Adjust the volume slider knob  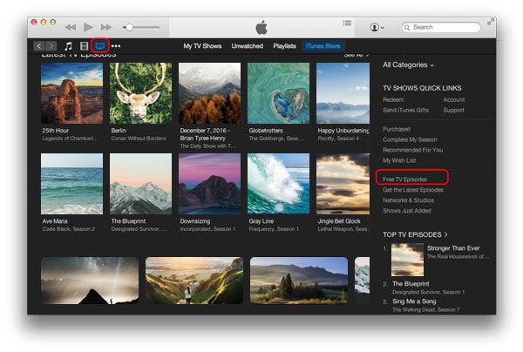[129, 27]
